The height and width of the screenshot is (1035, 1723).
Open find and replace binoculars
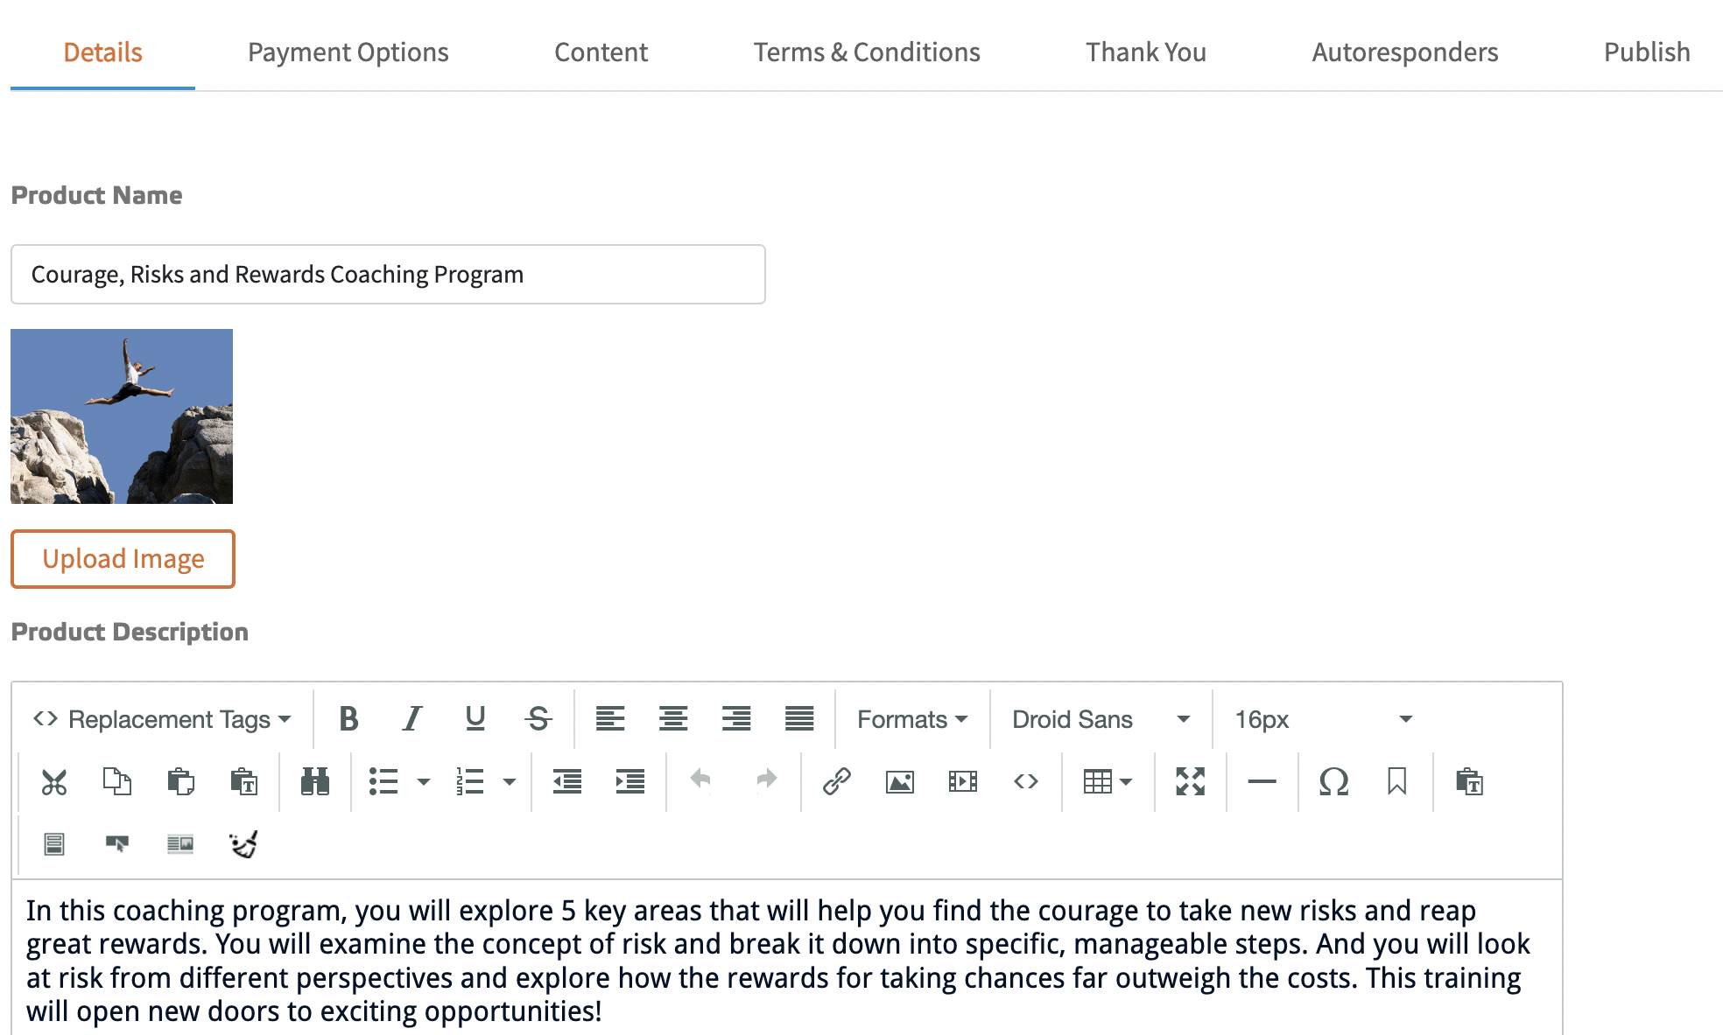coord(314,781)
